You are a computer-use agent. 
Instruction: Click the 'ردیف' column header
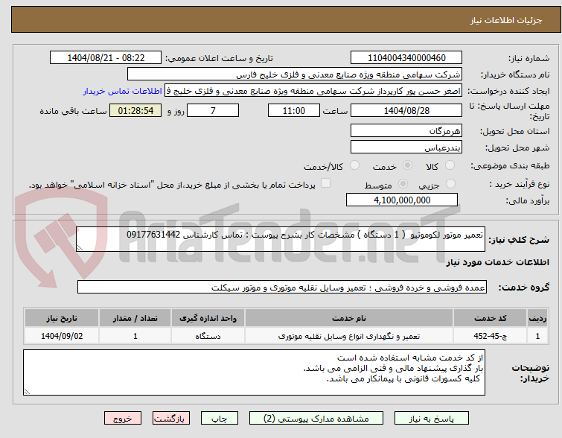pyautogui.click(x=537, y=318)
